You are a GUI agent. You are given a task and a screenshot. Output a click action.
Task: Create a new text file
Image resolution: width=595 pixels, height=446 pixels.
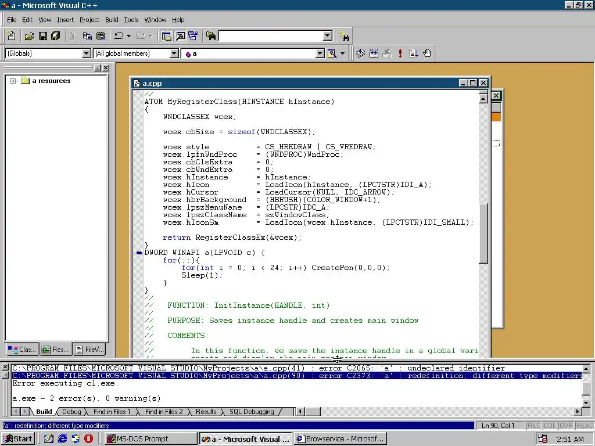click(x=12, y=36)
